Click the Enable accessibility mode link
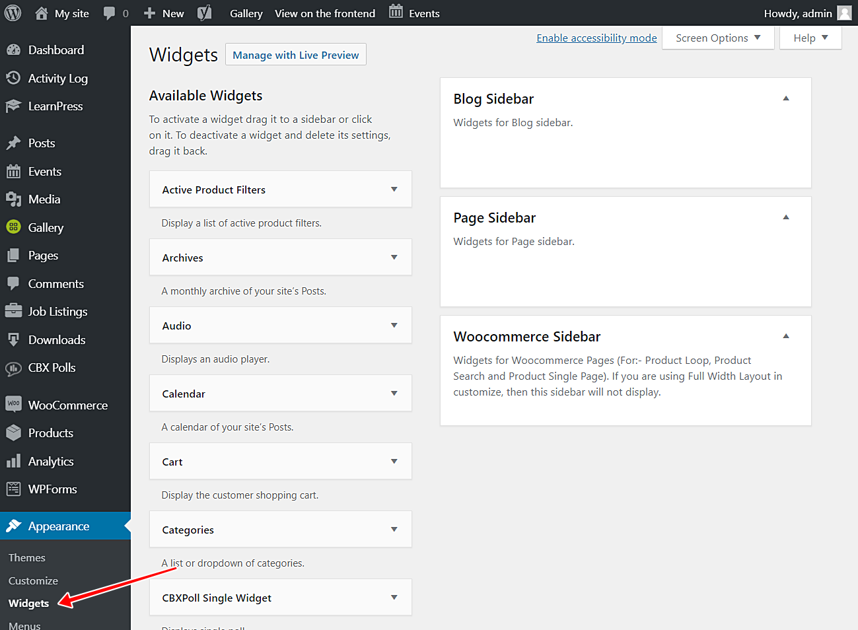The height and width of the screenshot is (630, 858). (596, 38)
